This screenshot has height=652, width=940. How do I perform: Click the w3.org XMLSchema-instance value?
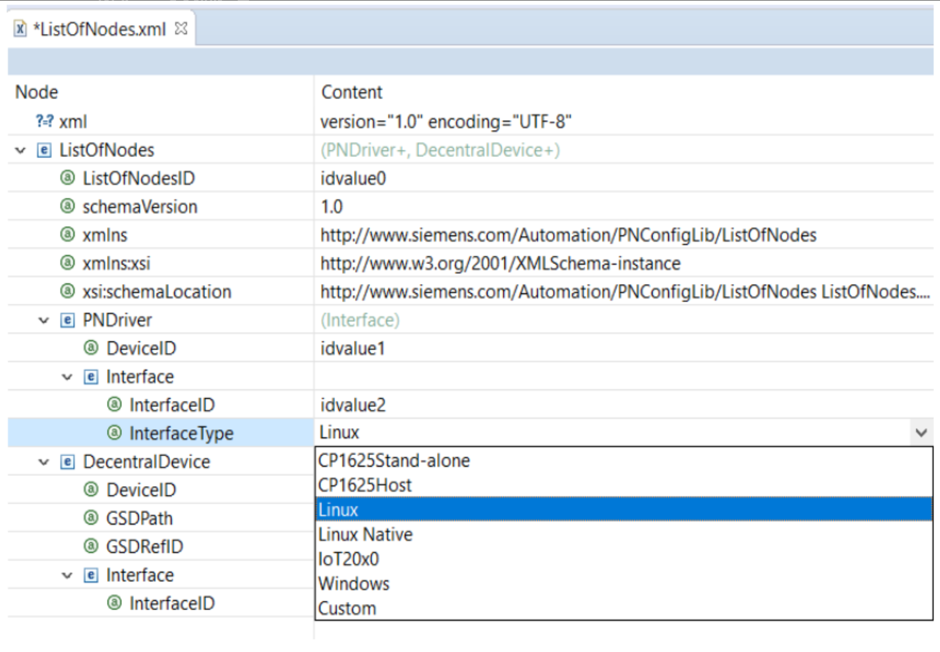(x=501, y=263)
